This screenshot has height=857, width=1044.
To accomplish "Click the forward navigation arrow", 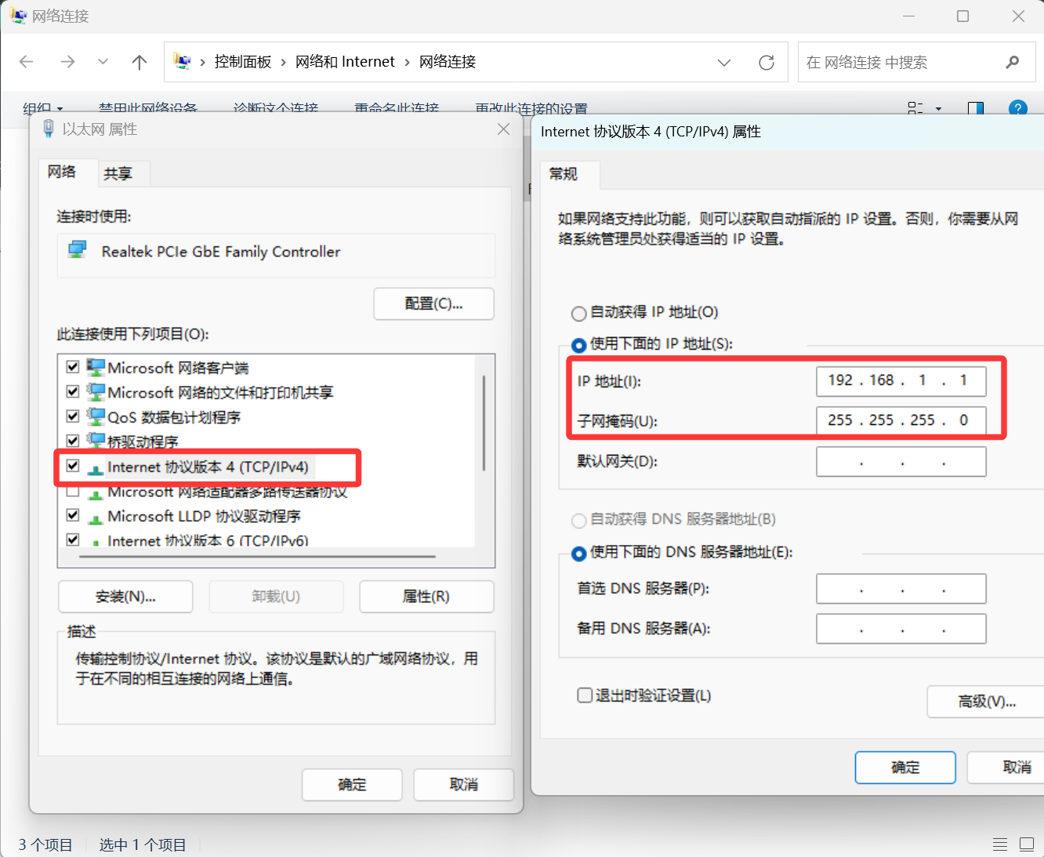I will pyautogui.click(x=67, y=62).
